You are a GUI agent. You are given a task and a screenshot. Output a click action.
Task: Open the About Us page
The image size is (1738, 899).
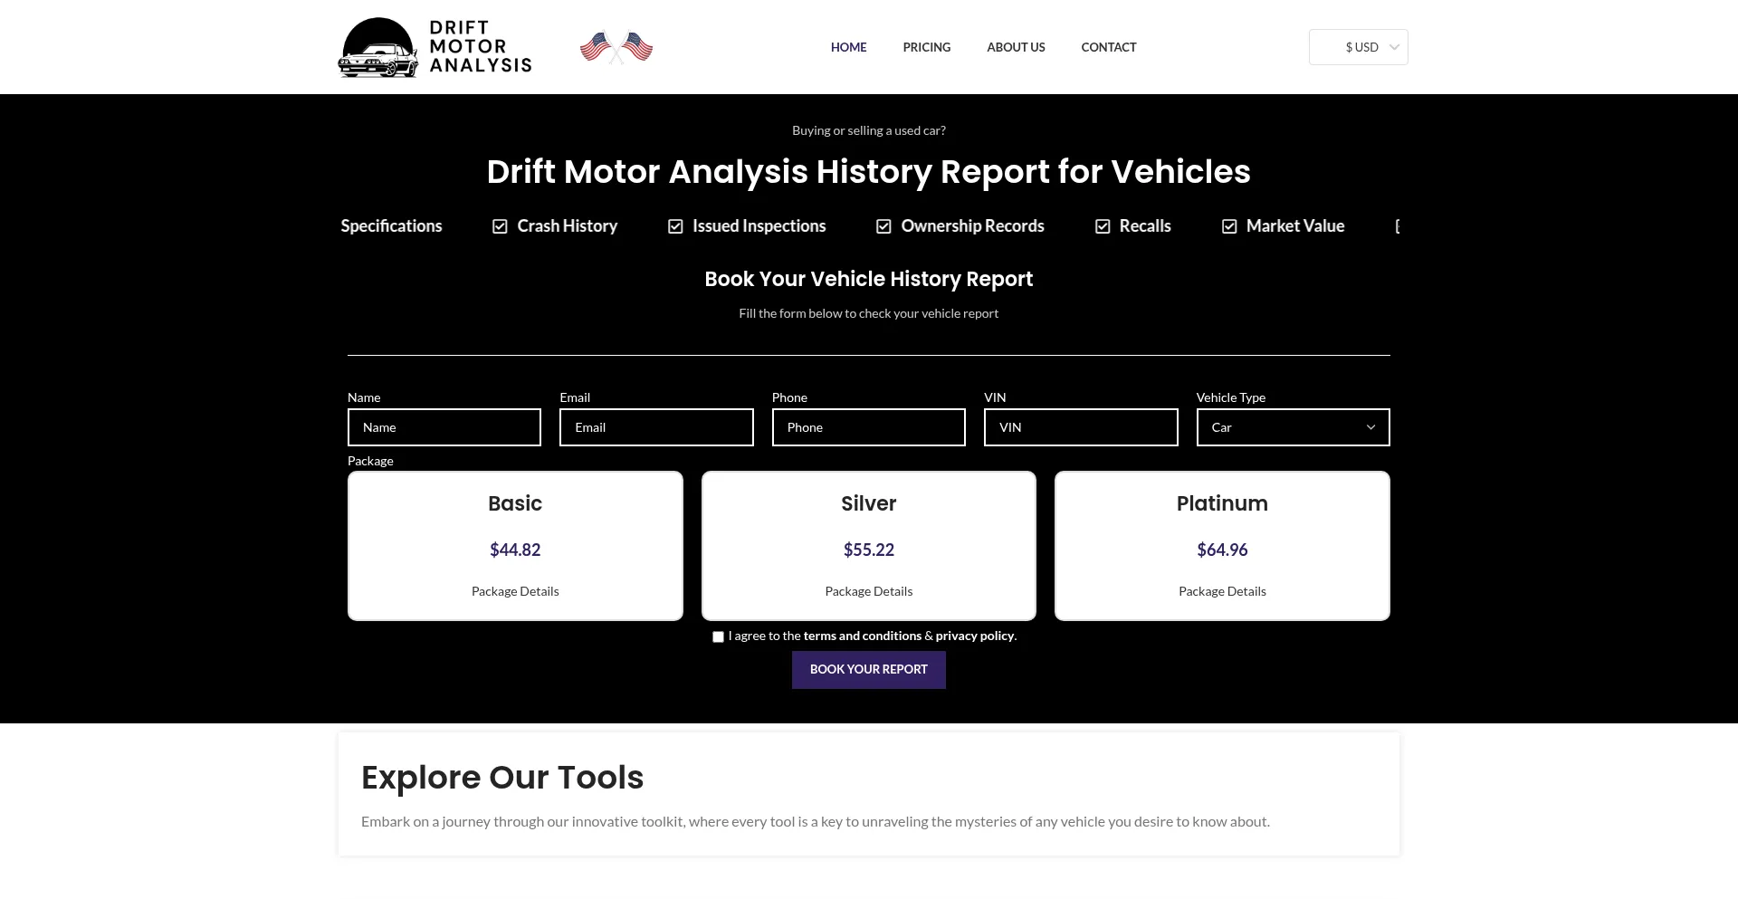pos(1016,47)
